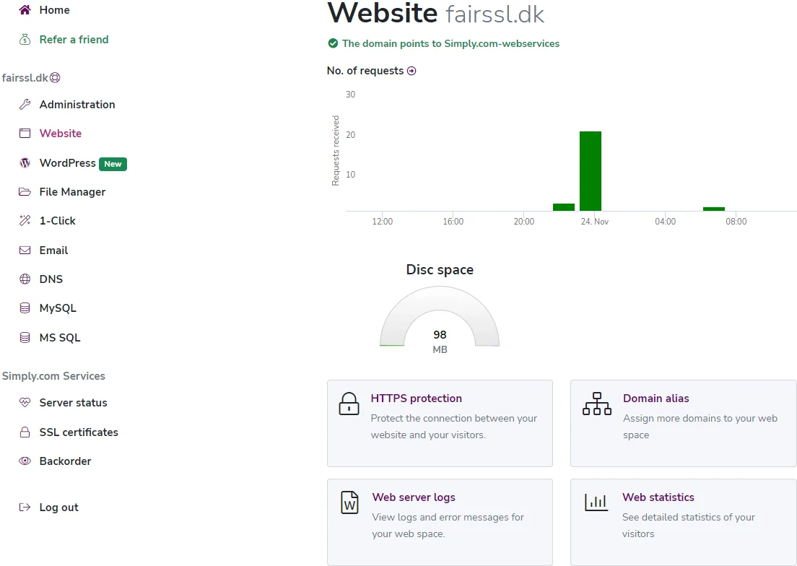Click the MS SQL database icon
The width and height of the screenshot is (797, 566).
(x=25, y=337)
